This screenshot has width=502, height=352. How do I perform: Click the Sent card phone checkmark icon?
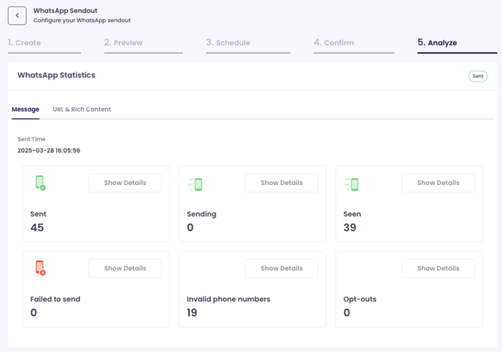click(40, 183)
